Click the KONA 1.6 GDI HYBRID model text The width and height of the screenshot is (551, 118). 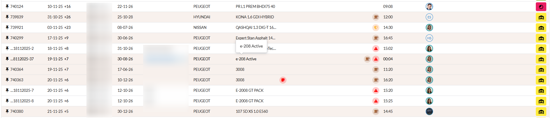[255, 17]
